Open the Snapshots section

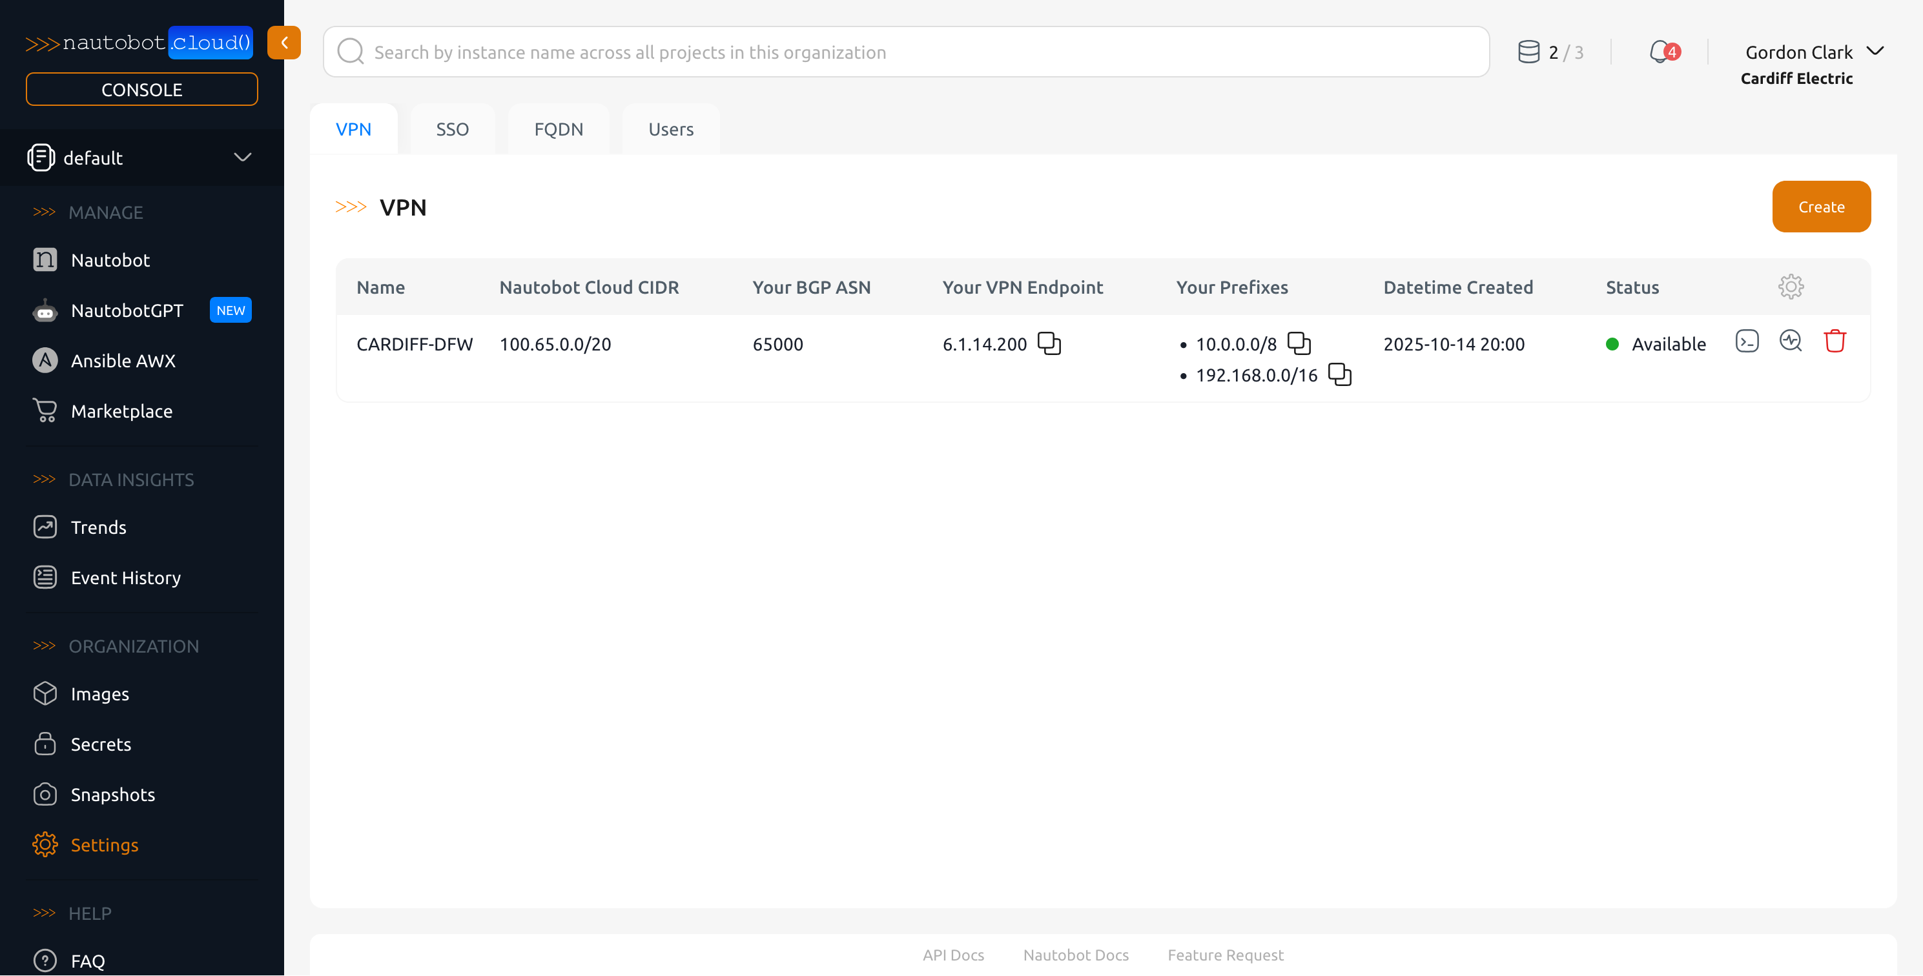click(113, 795)
